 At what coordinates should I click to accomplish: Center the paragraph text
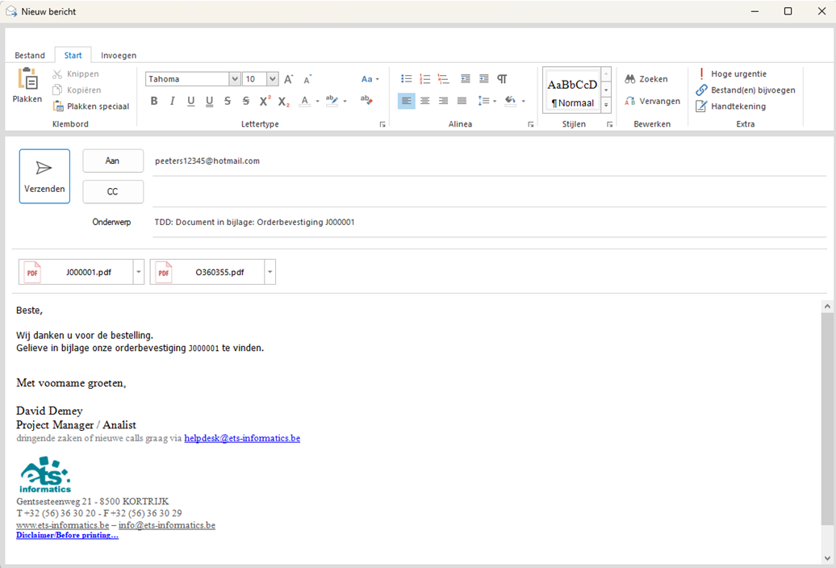click(425, 101)
